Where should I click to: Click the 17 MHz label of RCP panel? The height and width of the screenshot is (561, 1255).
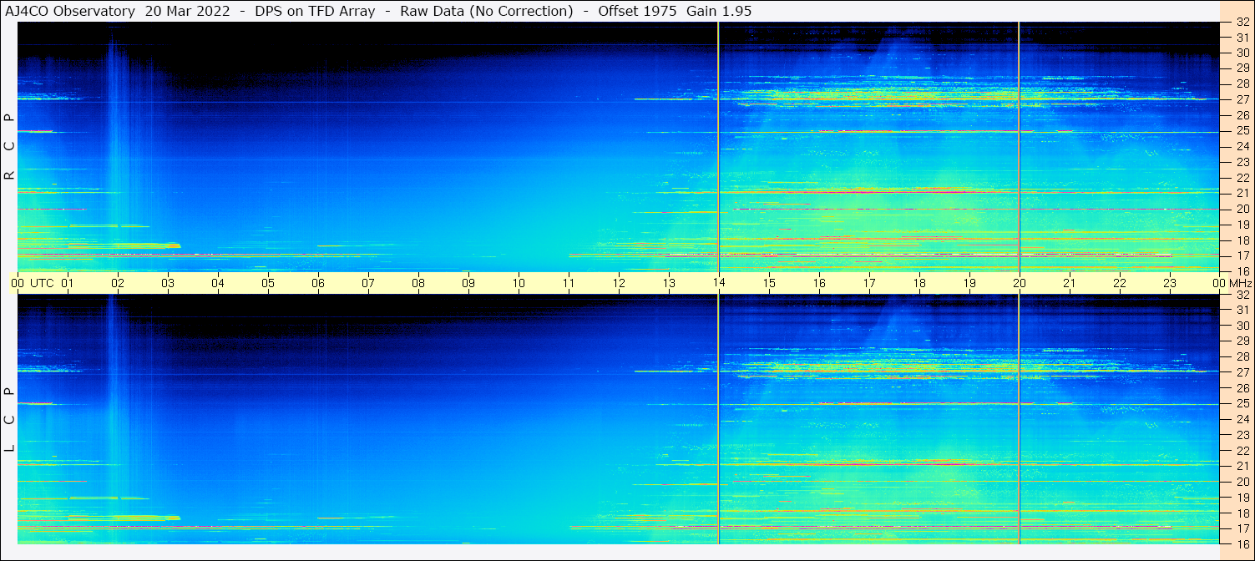tap(1242, 255)
